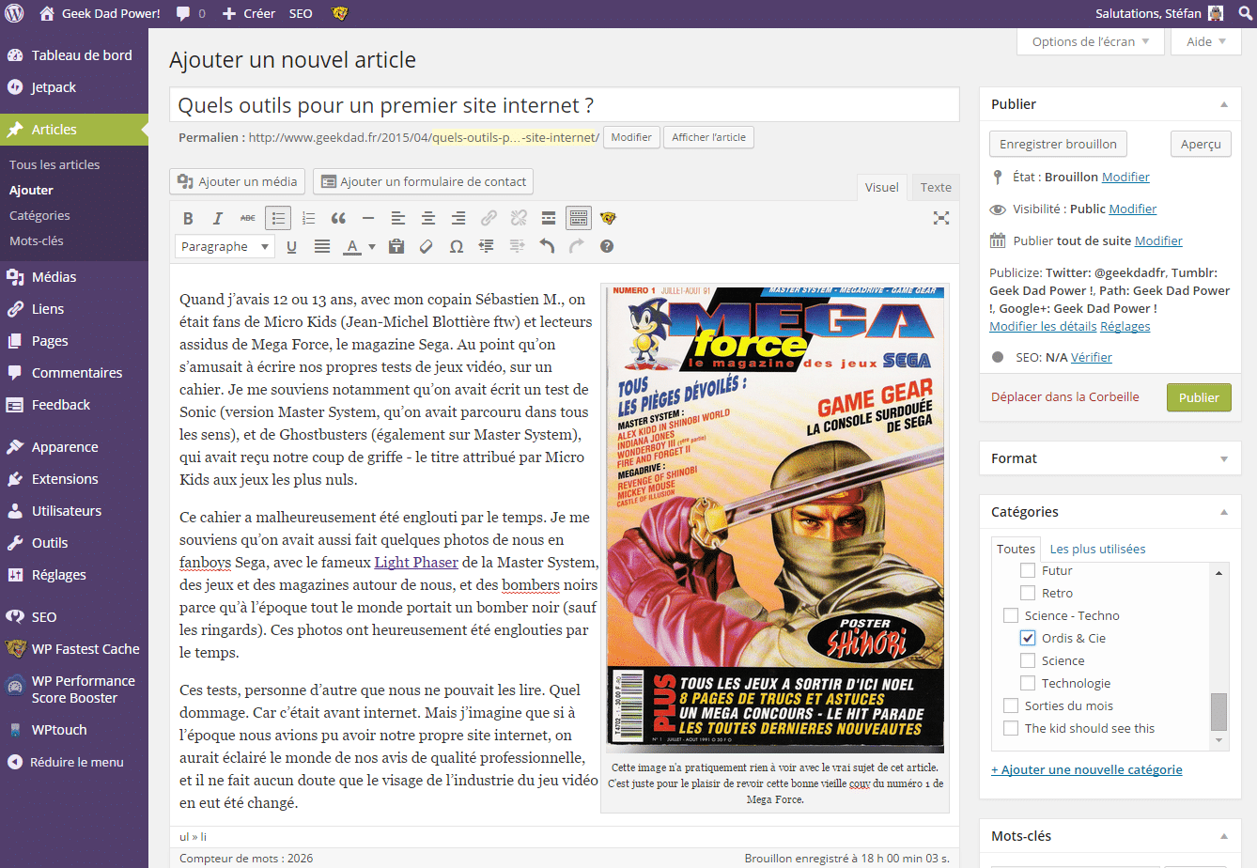Open the Paragraphe format dropdown
1257x868 pixels.
click(x=225, y=246)
